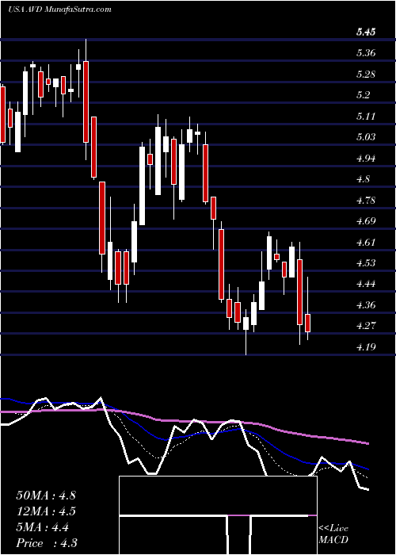Image resolution: width=396 pixels, height=555 pixels.
Task: Click the 5.03 price axis label
Action: tap(366, 137)
